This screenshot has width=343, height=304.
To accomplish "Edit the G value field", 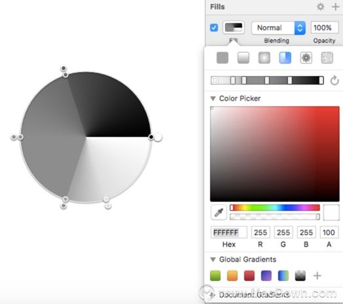I will click(x=283, y=233).
